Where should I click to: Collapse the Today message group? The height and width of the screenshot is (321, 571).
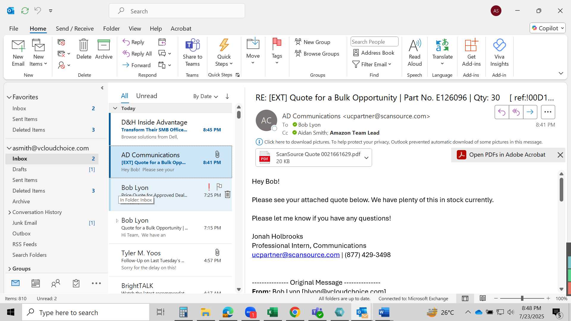click(x=115, y=108)
